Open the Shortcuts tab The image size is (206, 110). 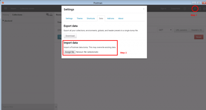pos(91,18)
